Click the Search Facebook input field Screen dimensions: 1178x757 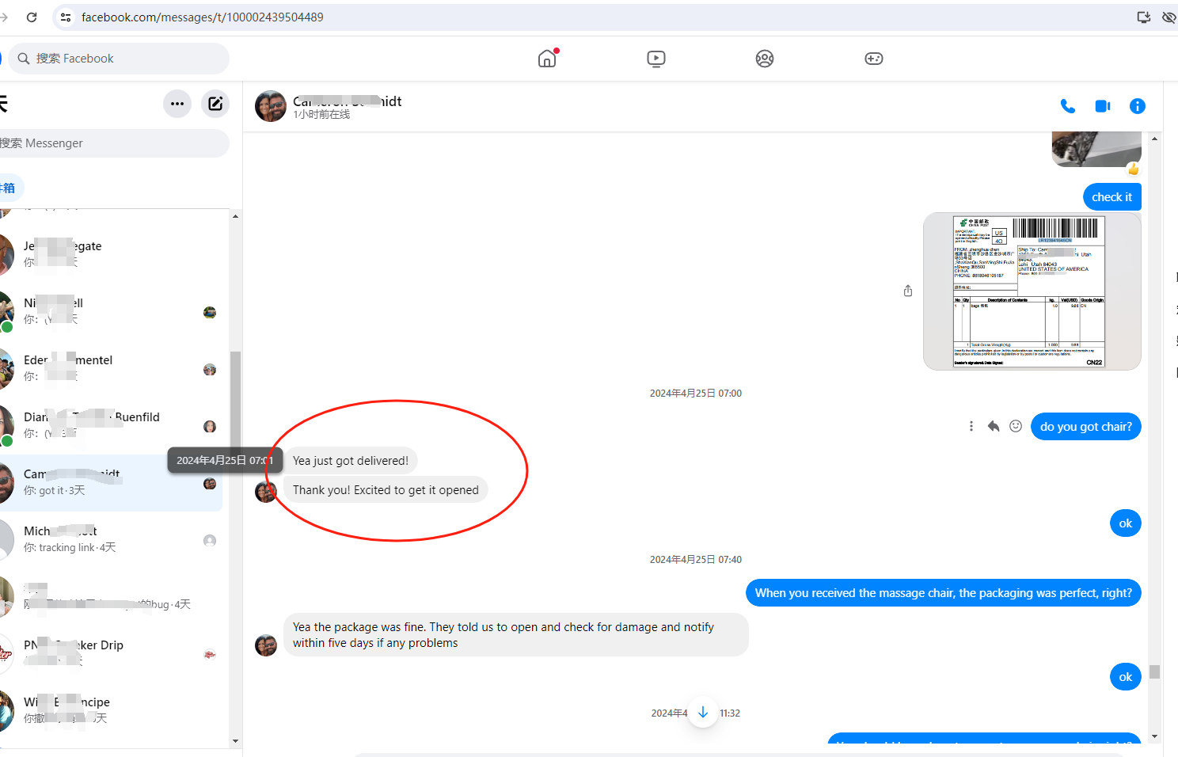(119, 59)
